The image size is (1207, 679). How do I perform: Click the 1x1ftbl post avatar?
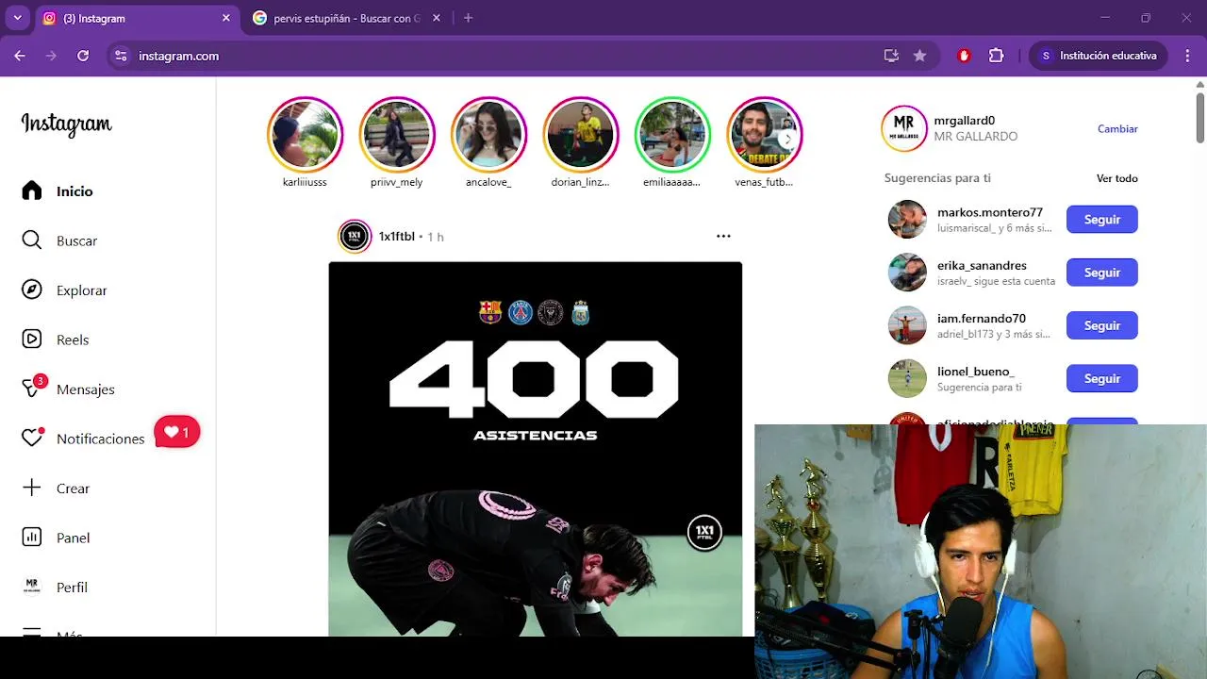pyautogui.click(x=355, y=237)
